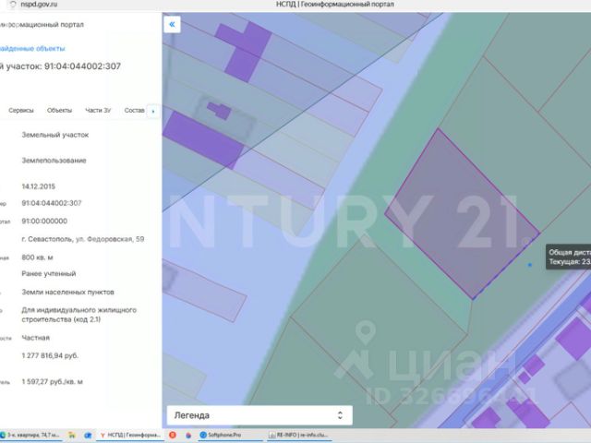This screenshot has width=591, height=443.
Task: Click the nspd.gov.ru address in browser bar
Action: [39, 5]
